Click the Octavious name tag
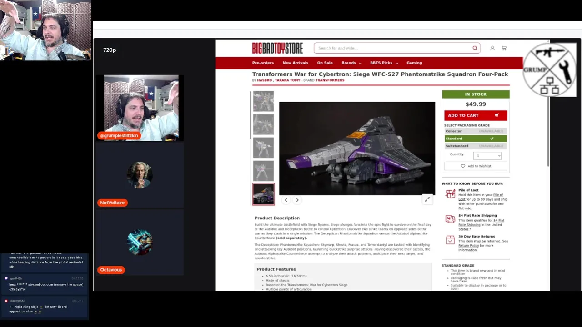Viewport: 582px width, 327px height. pyautogui.click(x=111, y=270)
